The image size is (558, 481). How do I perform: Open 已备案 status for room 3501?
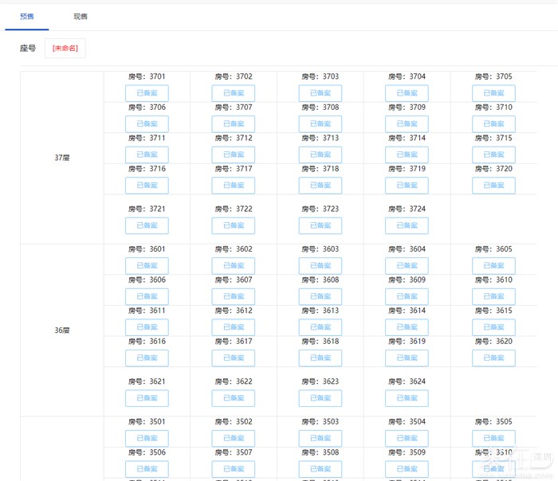coord(147,438)
